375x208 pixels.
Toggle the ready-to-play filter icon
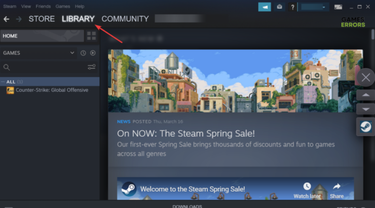(93, 53)
